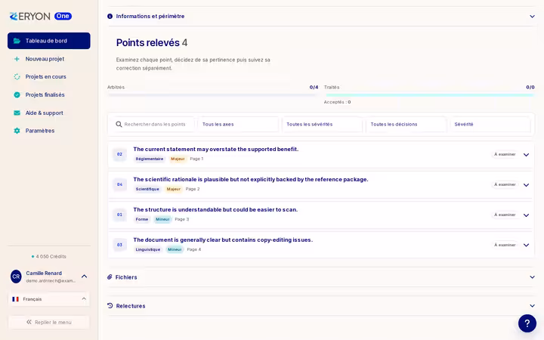
Task: Click the plus icon beside Nouveau projet
Action: pos(17,59)
